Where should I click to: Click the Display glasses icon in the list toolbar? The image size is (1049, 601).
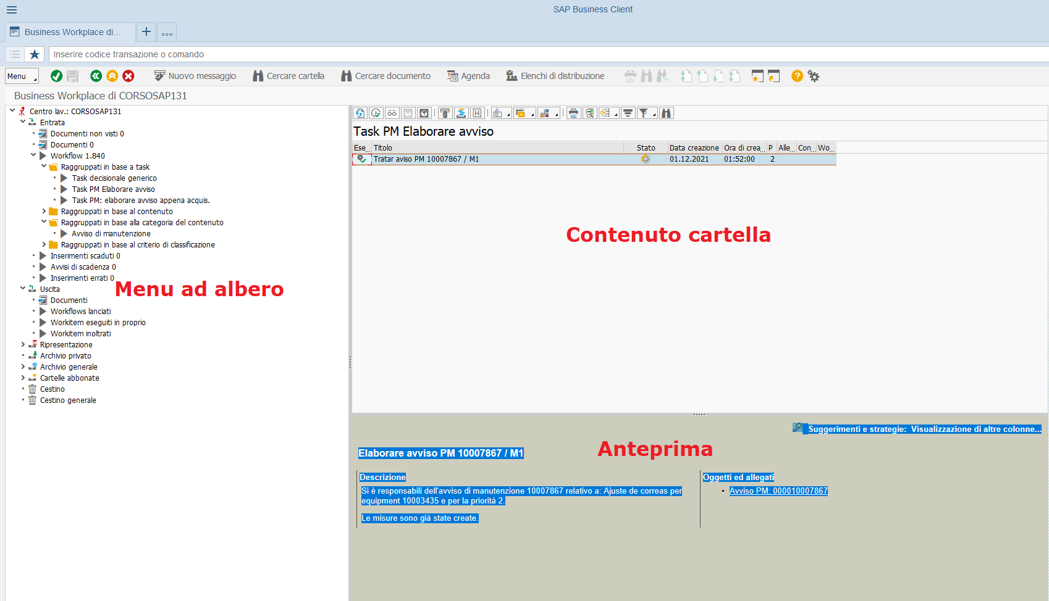(392, 113)
